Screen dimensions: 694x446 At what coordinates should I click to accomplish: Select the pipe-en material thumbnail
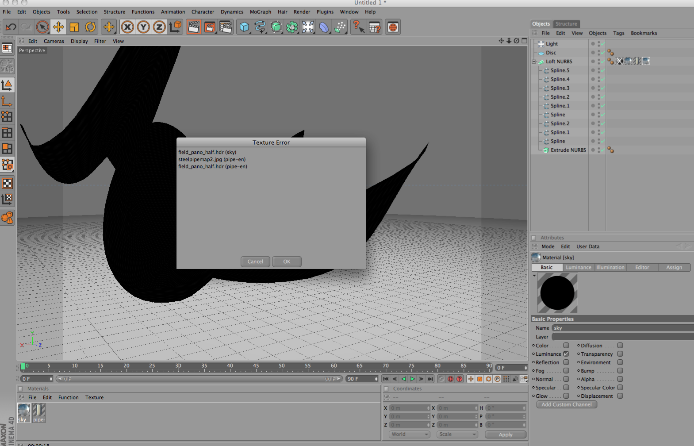pos(39,413)
